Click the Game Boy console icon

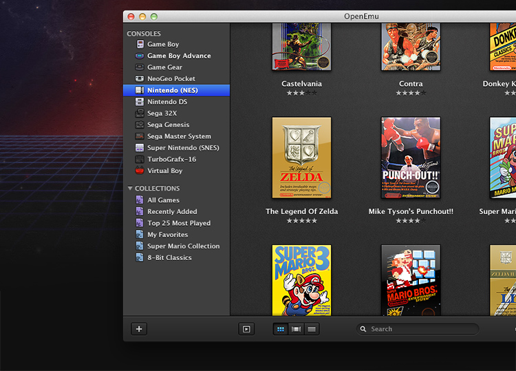[x=140, y=44]
